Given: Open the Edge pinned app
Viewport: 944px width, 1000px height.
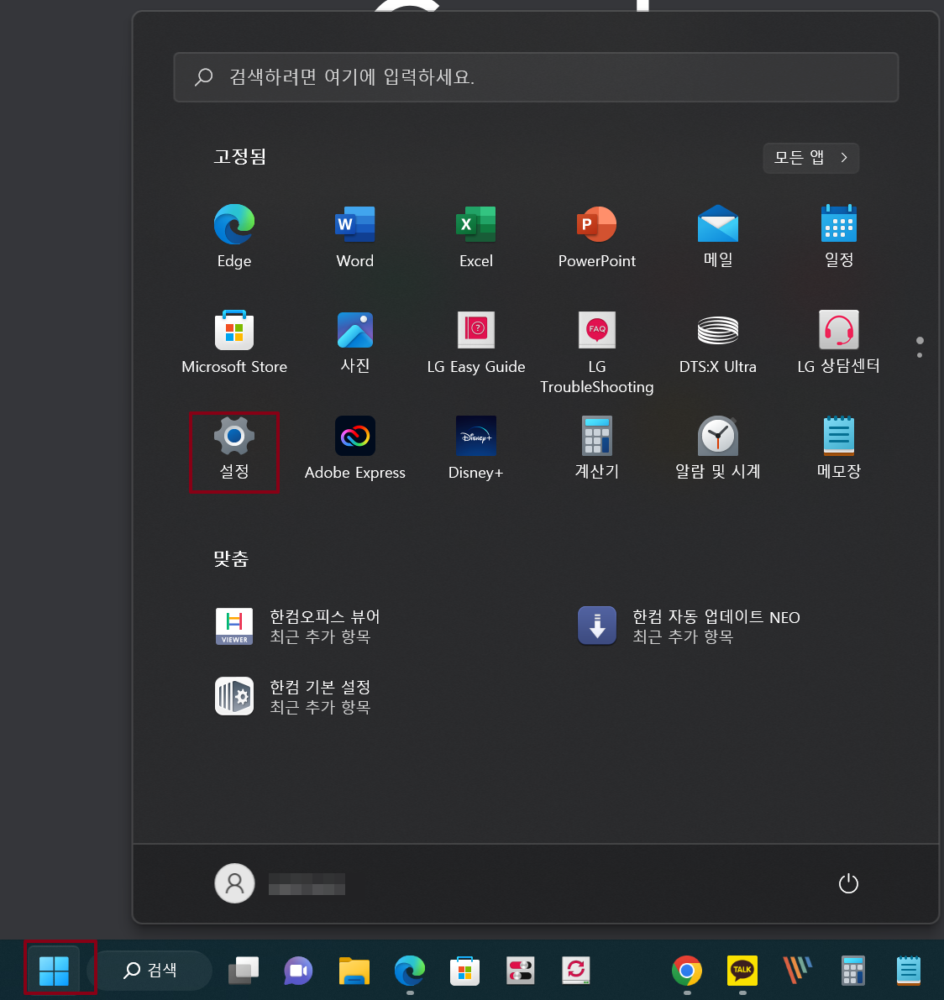Looking at the screenshot, I should (x=234, y=236).
